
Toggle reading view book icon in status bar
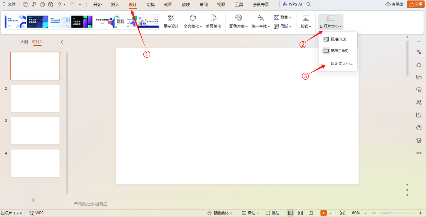[311, 213]
